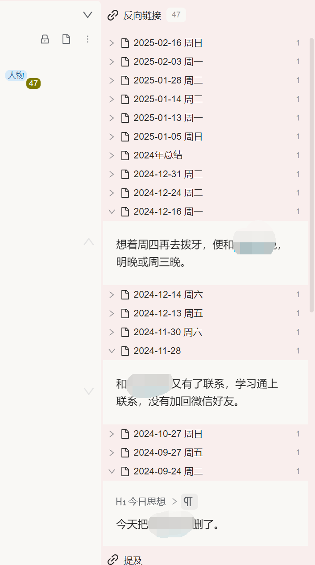Click the 47 backlinks count badge
Screen dimensions: 315x565
176,15
